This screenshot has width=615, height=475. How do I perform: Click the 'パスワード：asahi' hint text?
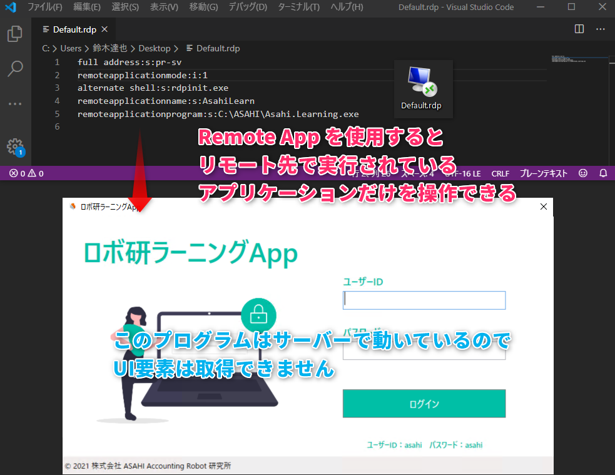[x=455, y=445]
